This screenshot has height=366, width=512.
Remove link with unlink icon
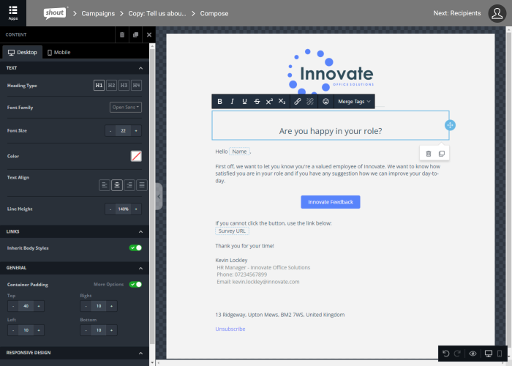tap(310, 101)
